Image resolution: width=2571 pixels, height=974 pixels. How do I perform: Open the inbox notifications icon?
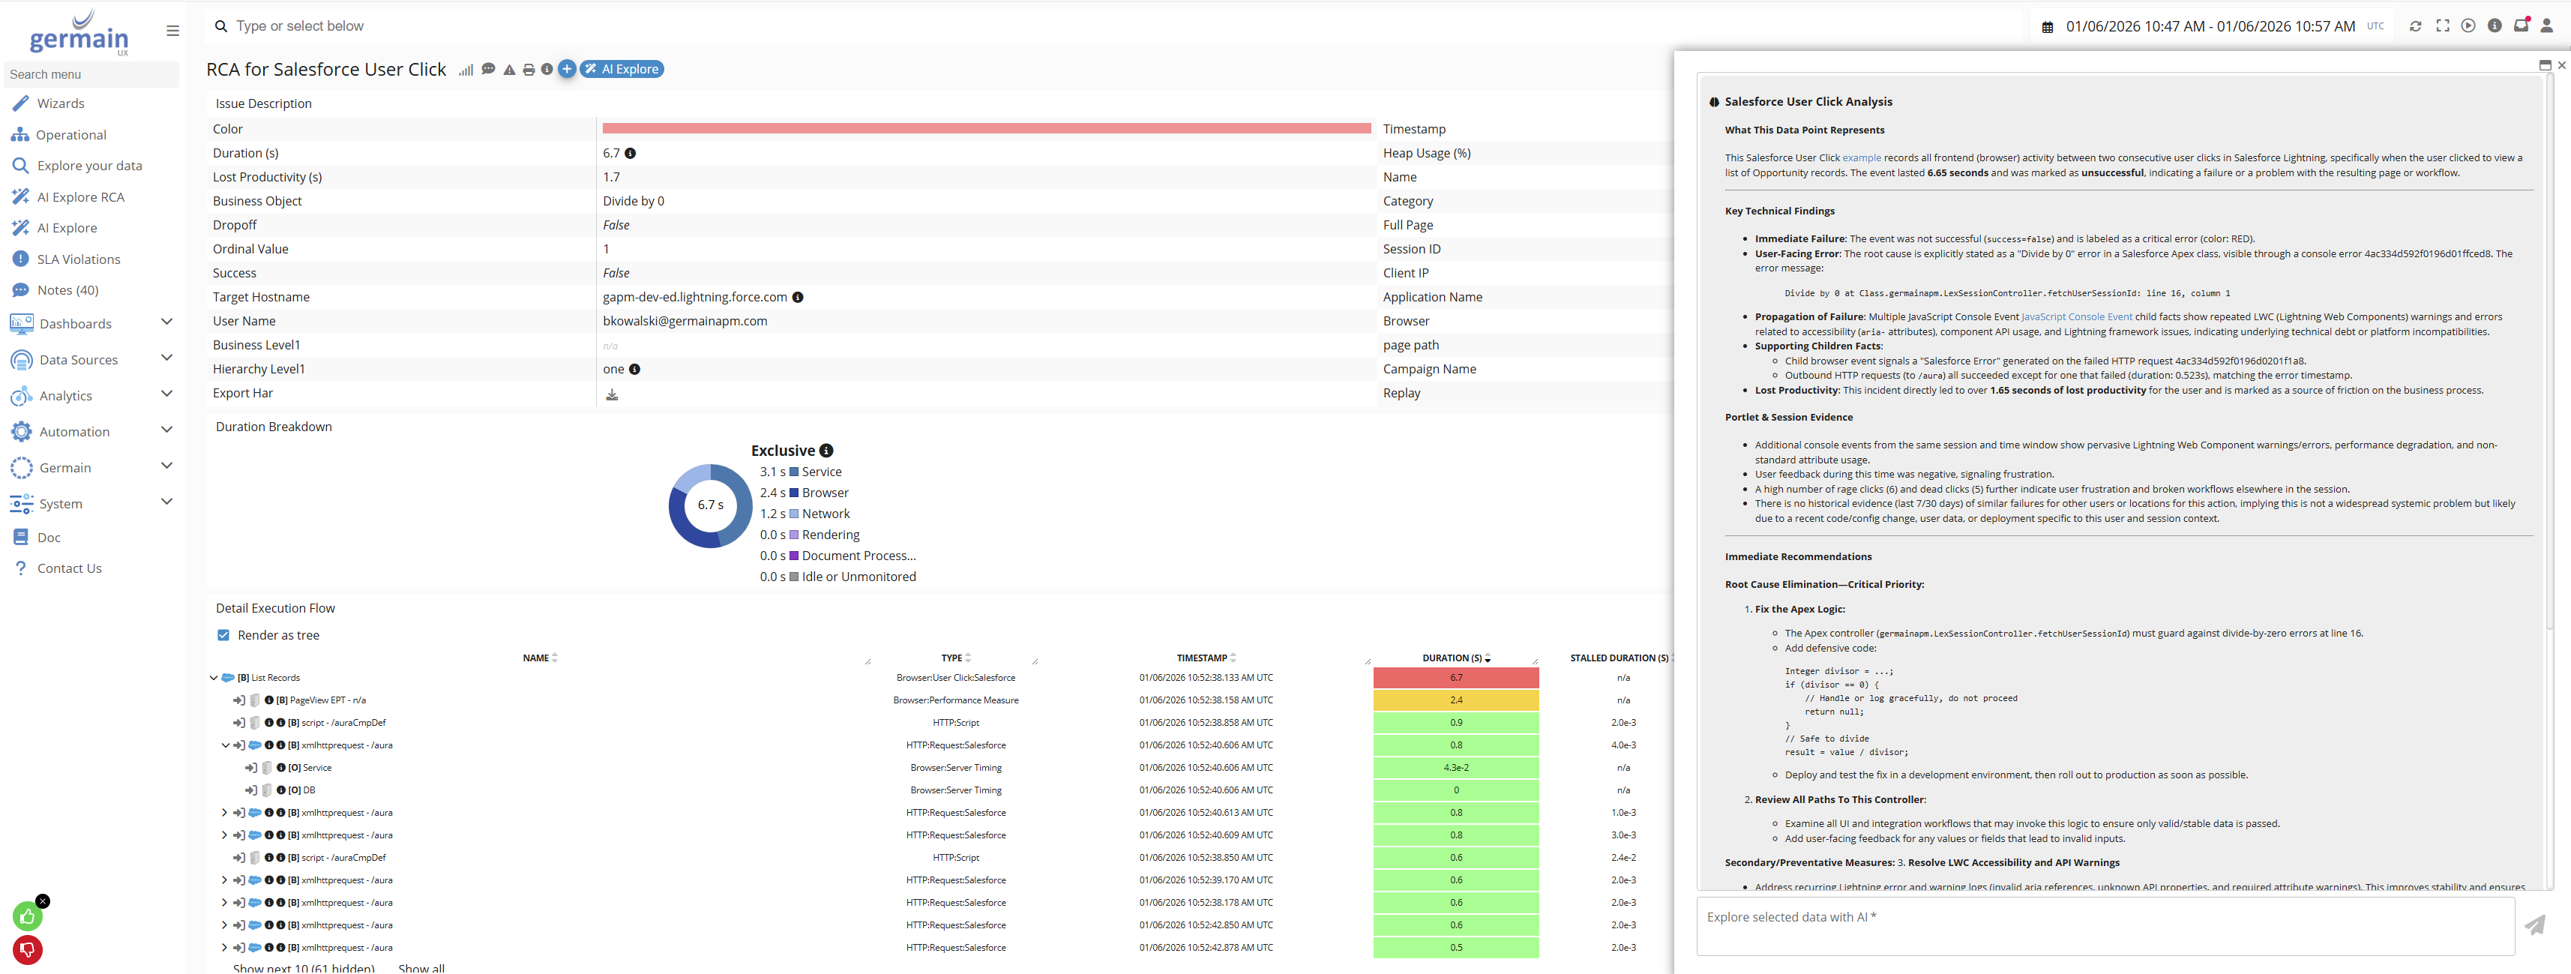tap(2520, 26)
